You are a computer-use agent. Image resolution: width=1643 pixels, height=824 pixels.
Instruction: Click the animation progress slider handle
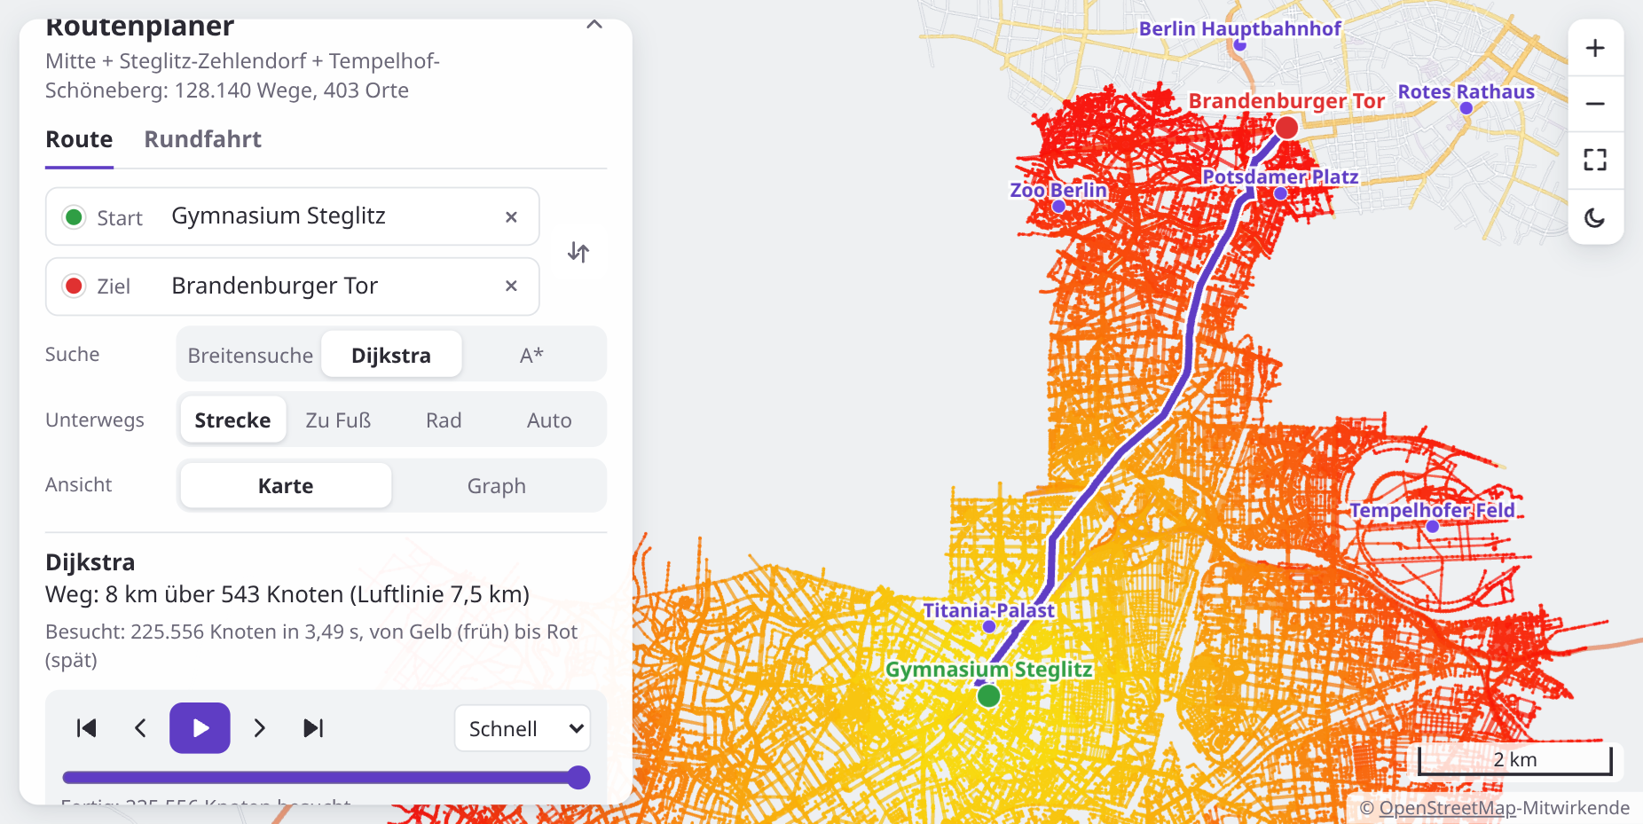[578, 778]
